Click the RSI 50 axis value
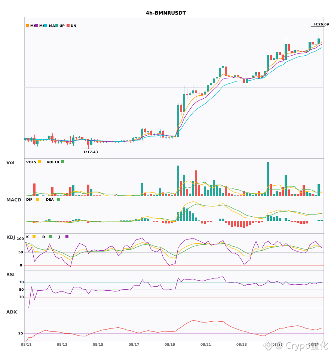Screen dimensions: 331x355 point(21,290)
